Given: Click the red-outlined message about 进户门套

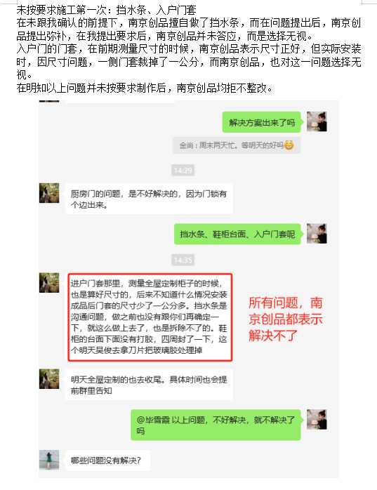Looking at the screenshot, I should (150, 317).
